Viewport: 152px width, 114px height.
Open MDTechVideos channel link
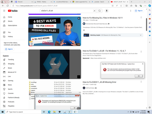click(x=90, y=88)
